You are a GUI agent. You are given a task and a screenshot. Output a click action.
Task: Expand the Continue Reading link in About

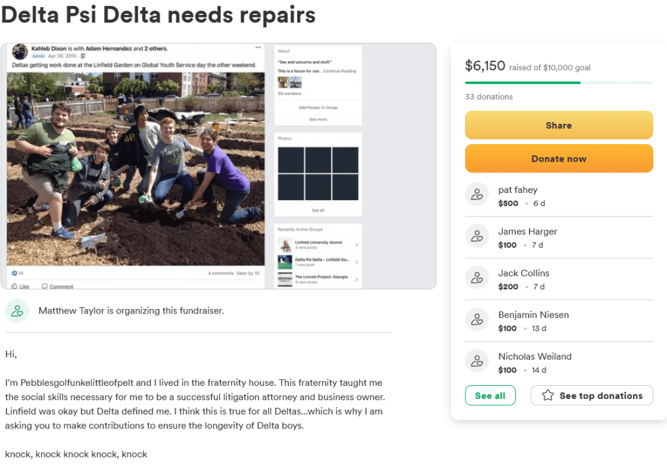click(x=340, y=71)
